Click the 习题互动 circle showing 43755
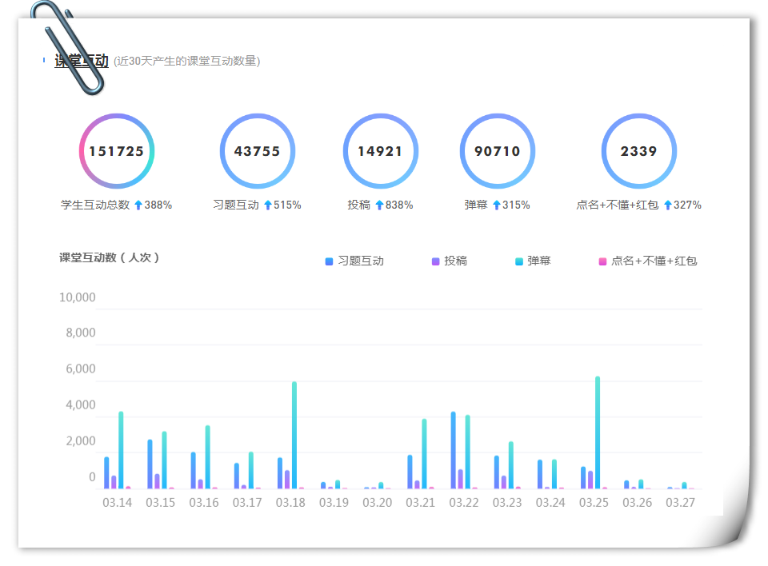The image size is (768, 566). tap(257, 151)
